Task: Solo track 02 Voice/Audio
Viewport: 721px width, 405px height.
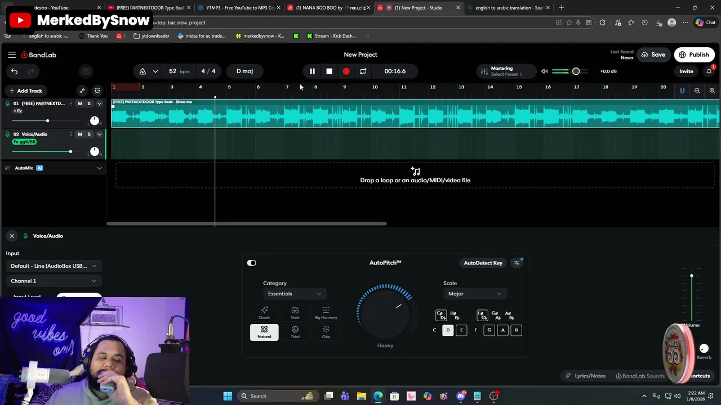Action: coord(89,134)
